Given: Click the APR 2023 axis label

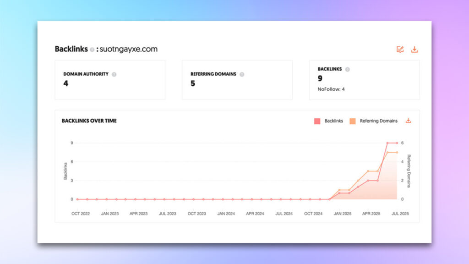Looking at the screenshot, I should [x=138, y=214].
